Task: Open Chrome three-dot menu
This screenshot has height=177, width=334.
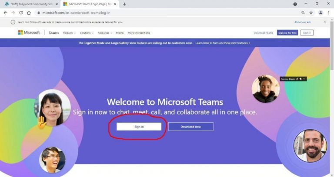Action: (x=329, y=13)
